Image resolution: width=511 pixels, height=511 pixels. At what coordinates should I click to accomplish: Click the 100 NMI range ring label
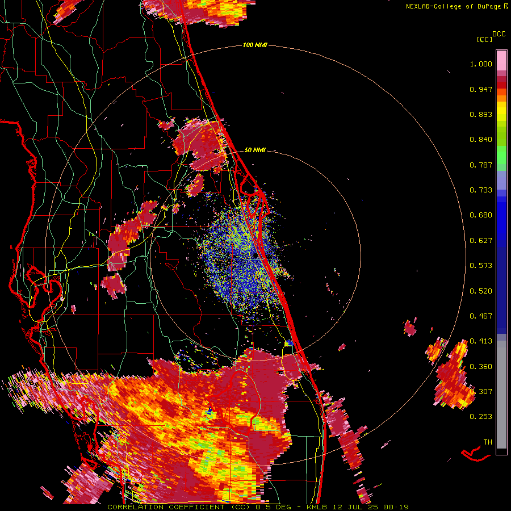tap(255, 45)
